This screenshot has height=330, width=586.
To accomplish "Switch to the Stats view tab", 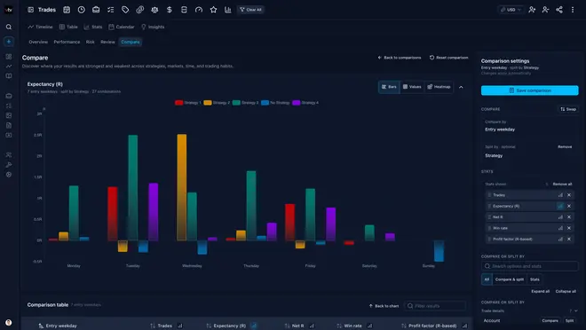I will [93, 27].
